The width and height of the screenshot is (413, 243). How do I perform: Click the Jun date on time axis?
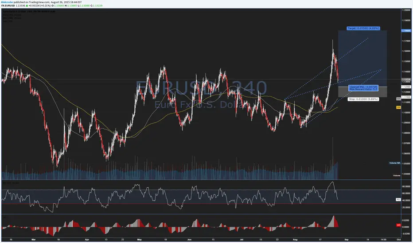[189, 239]
